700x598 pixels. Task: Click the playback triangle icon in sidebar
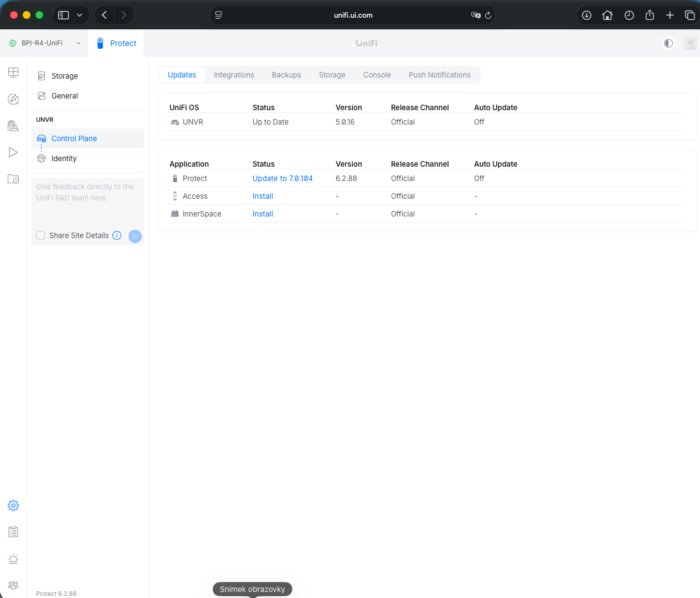click(13, 152)
